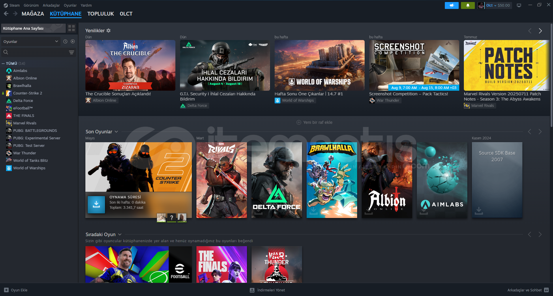
Task: Download Counter-Strike 2 with blue install button
Action: pos(96,205)
